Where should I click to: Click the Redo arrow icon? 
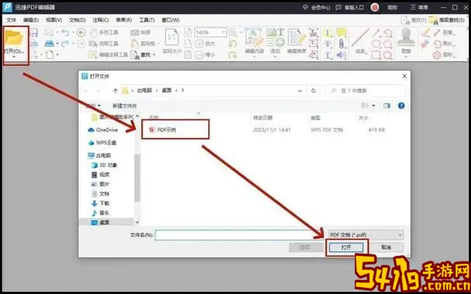click(x=65, y=44)
